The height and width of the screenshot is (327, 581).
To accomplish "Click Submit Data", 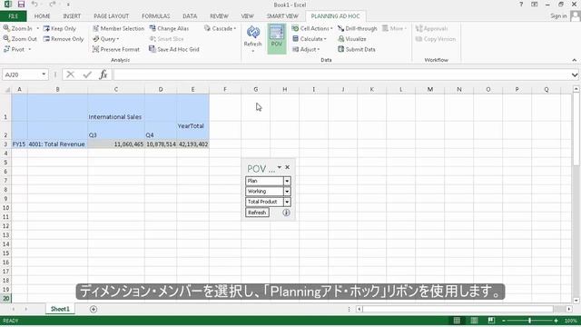I will pos(357,49).
